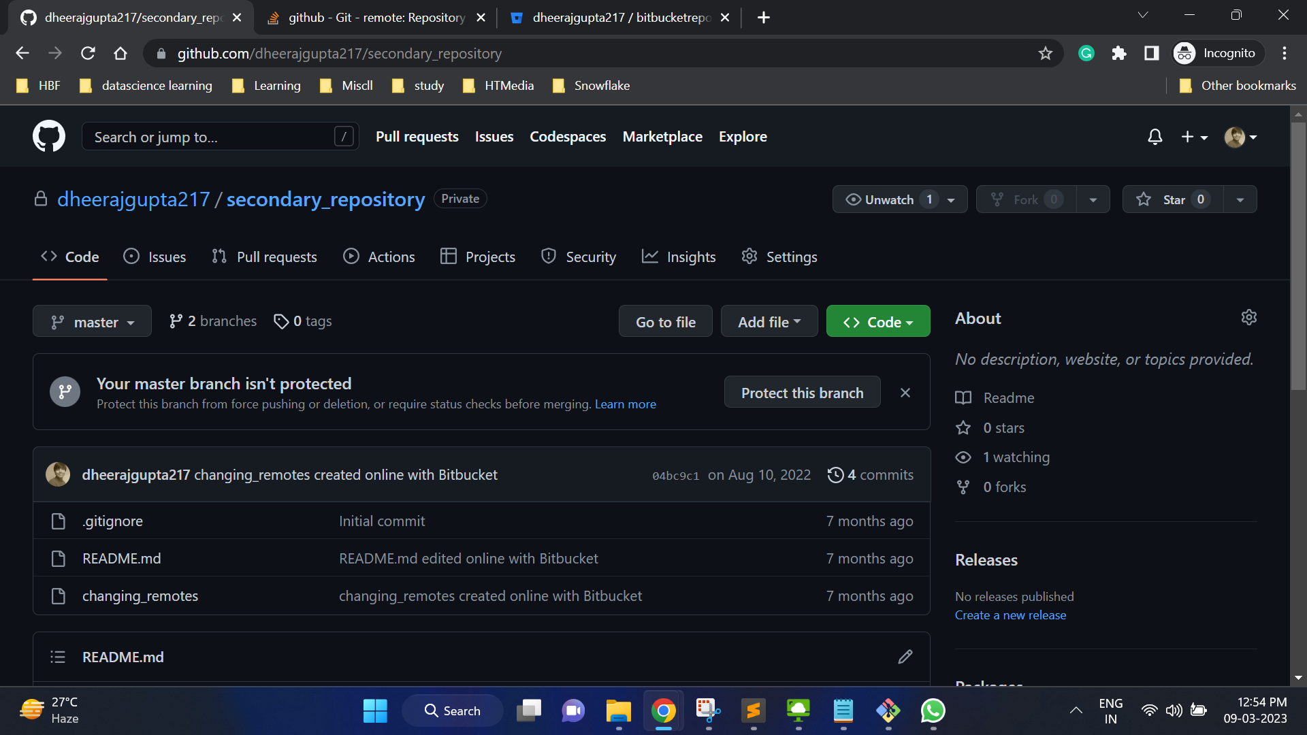The width and height of the screenshot is (1307, 735).
Task: Expand the master branch selector
Action: pyautogui.click(x=92, y=321)
